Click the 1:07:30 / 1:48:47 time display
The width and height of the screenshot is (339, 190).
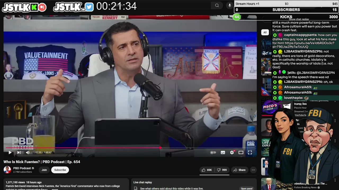pyautogui.click(x=42, y=153)
